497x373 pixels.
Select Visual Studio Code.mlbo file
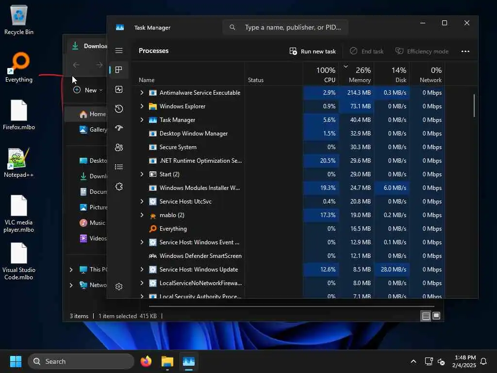[19, 261]
